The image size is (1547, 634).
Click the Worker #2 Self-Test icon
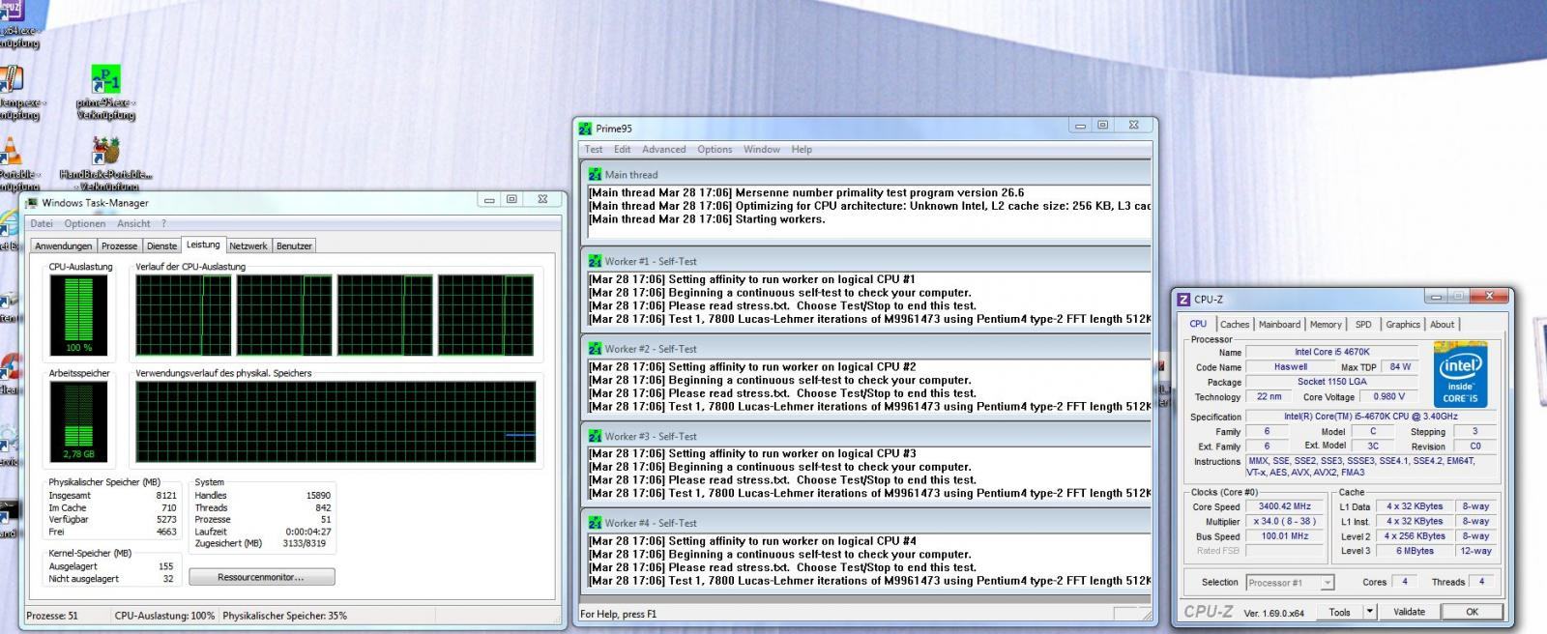[x=595, y=349]
